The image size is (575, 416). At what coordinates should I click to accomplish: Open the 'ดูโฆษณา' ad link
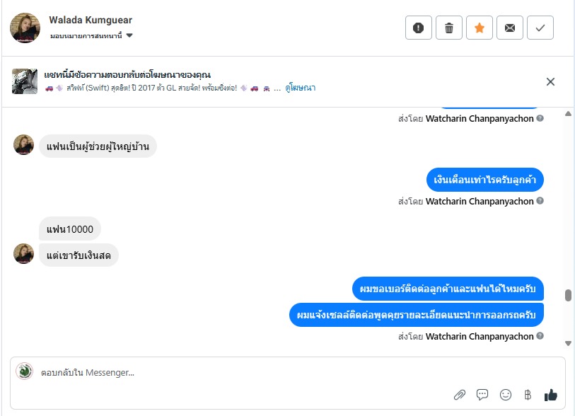(301, 88)
